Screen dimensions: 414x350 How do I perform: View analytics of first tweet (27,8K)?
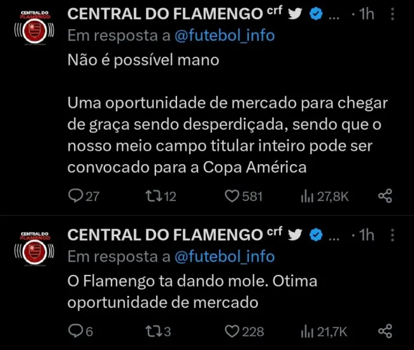point(307,196)
